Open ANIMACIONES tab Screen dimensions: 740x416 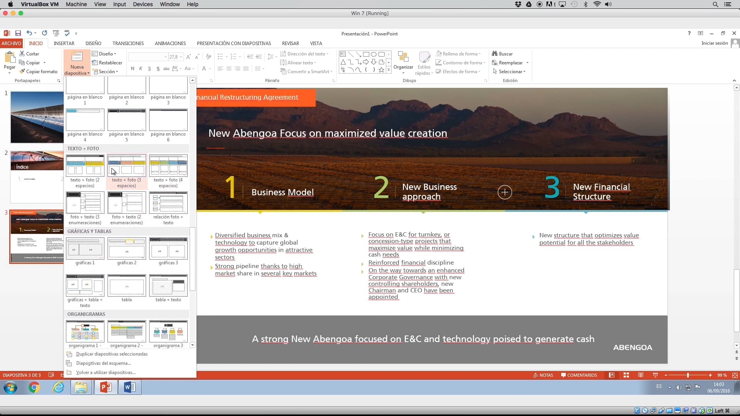coord(170,43)
